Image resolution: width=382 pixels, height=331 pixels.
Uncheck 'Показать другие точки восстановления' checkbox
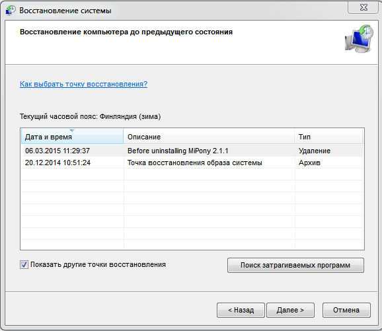point(24,264)
